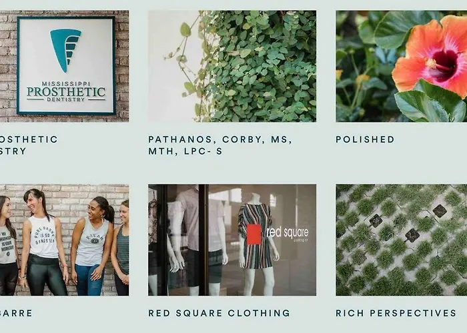Viewport: 467px width, 333px height.
Task: Click the woman in the white Pure Barre tank
Action: point(44,242)
